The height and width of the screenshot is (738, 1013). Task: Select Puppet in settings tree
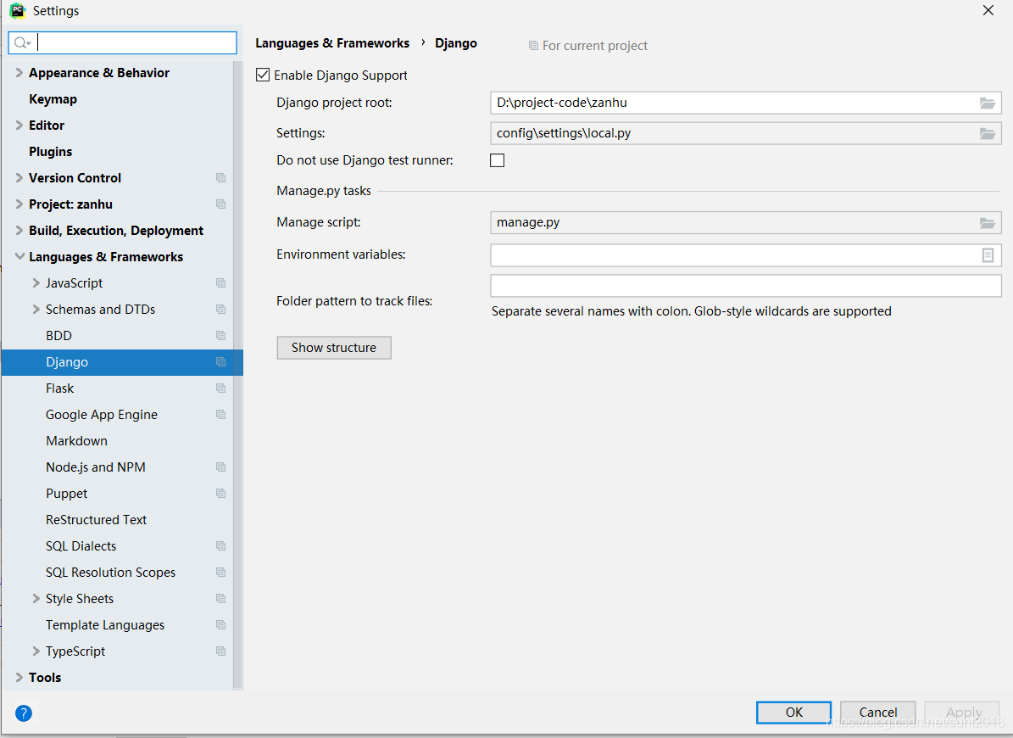pos(66,494)
